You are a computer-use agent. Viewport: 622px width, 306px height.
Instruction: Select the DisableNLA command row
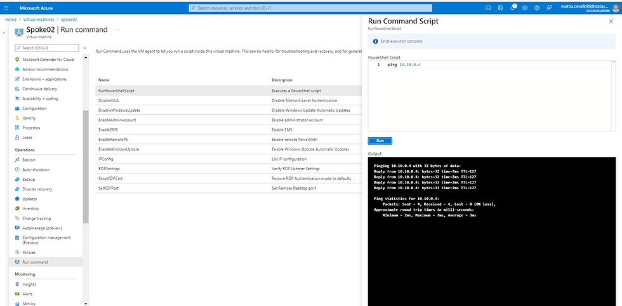(228, 100)
